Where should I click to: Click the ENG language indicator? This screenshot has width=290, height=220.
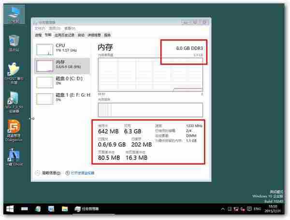click(257, 209)
